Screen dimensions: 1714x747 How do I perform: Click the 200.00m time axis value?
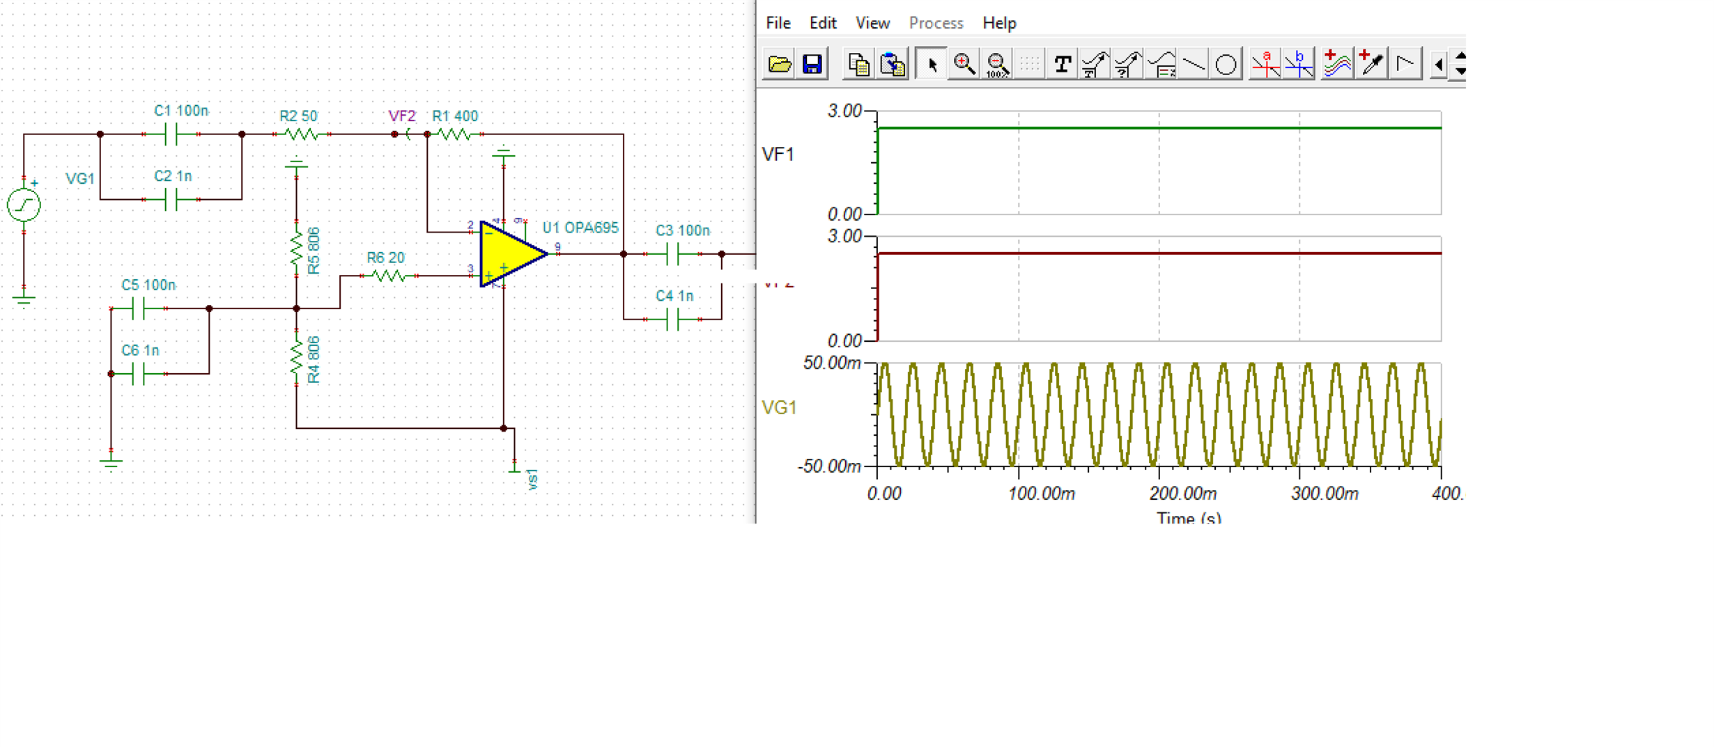point(1182,494)
